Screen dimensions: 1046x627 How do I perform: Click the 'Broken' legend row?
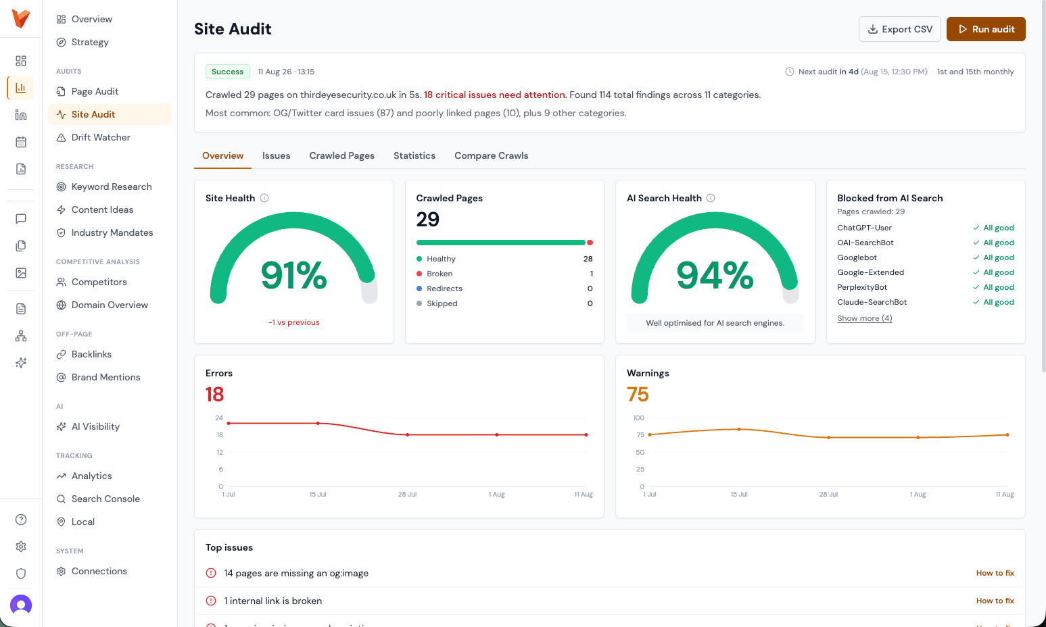(504, 274)
